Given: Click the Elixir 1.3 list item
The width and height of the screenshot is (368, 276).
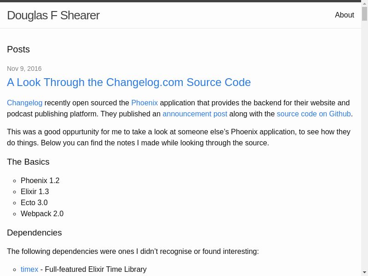Looking at the screenshot, I should tap(34, 192).
